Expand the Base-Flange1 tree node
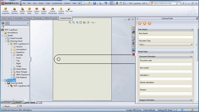The width and height of the screenshot is (199, 112). (12, 72)
